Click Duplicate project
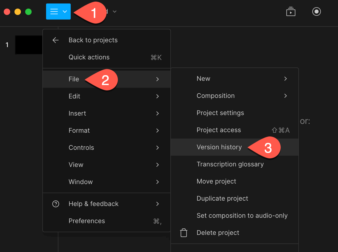This screenshot has height=252, width=338. coord(222,198)
